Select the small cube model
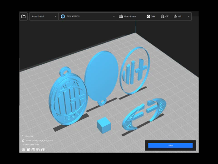This screenshot has height=164, width=218. pyautogui.click(x=104, y=125)
